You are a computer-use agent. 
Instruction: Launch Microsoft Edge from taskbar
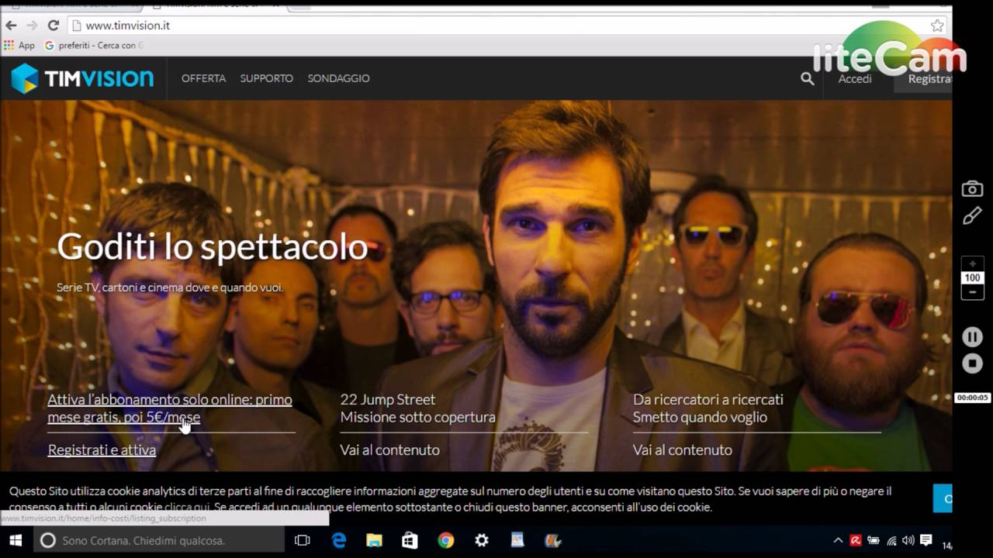click(x=339, y=540)
